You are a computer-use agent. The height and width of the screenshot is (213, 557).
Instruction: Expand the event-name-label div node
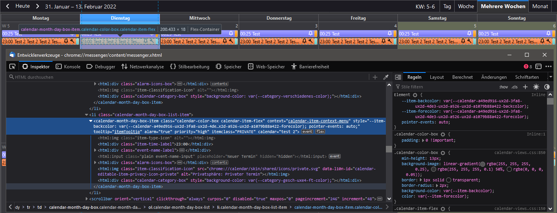[x=96, y=150]
